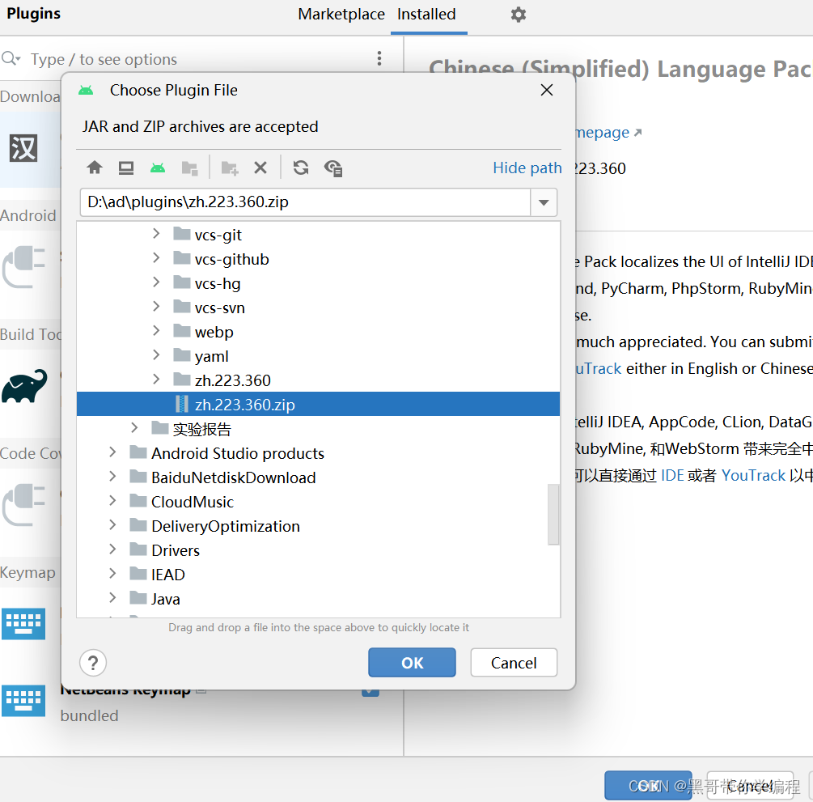813x802 pixels.
Task: Click the module directory toolbar icon
Action: coord(190,168)
